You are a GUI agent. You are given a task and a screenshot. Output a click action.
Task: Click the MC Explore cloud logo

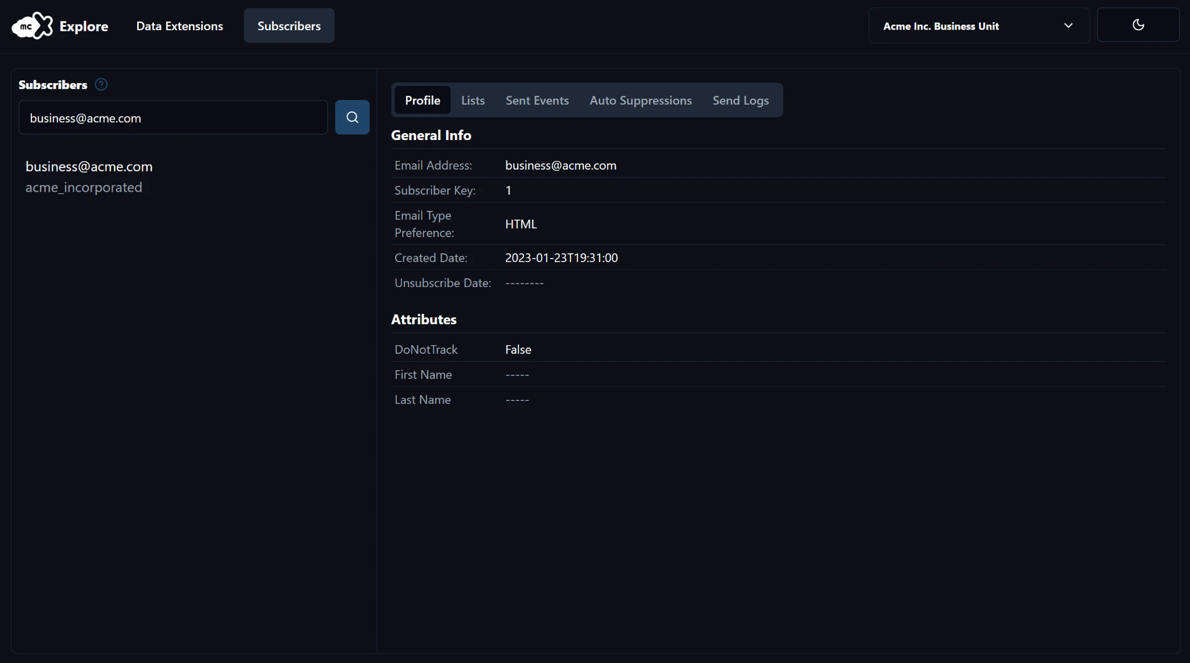click(x=33, y=26)
